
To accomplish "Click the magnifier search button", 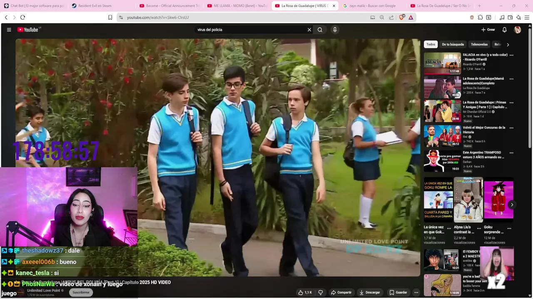I will pos(320,29).
